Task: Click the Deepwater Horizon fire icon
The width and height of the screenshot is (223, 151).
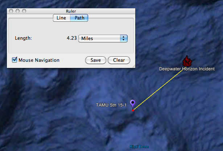Action: pyautogui.click(x=187, y=61)
